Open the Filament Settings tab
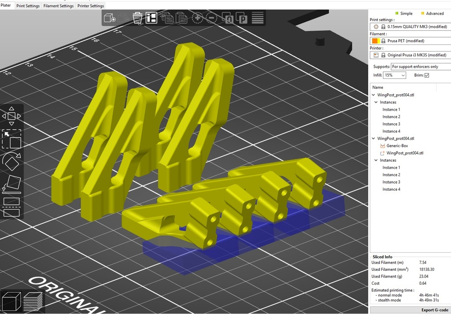The image size is (451, 314). (59, 6)
